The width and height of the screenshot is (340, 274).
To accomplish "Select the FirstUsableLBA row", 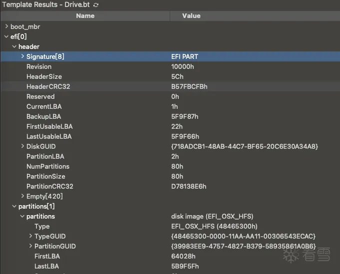I will click(x=49, y=126).
